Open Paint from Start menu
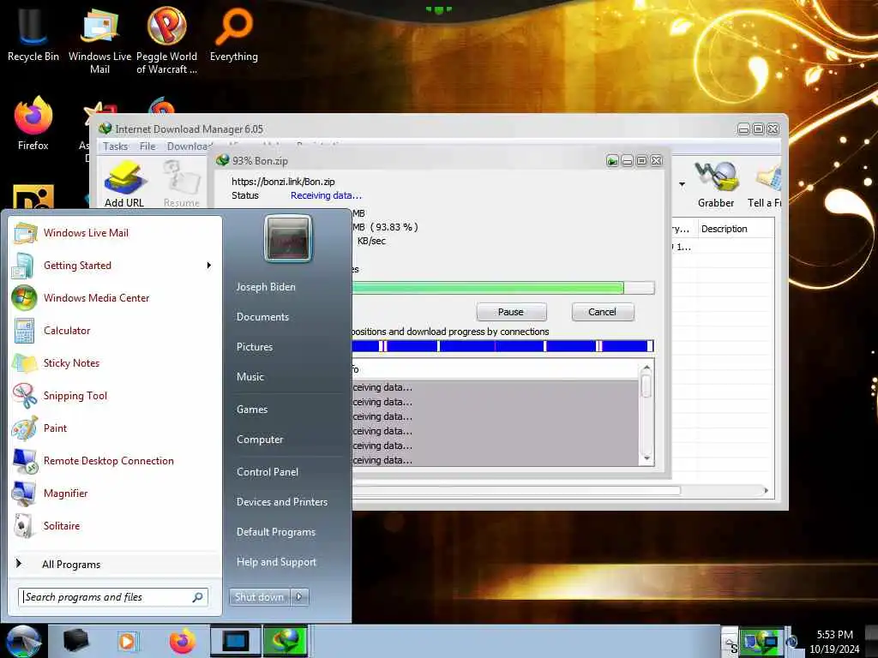This screenshot has height=658, width=878. [x=116, y=428]
